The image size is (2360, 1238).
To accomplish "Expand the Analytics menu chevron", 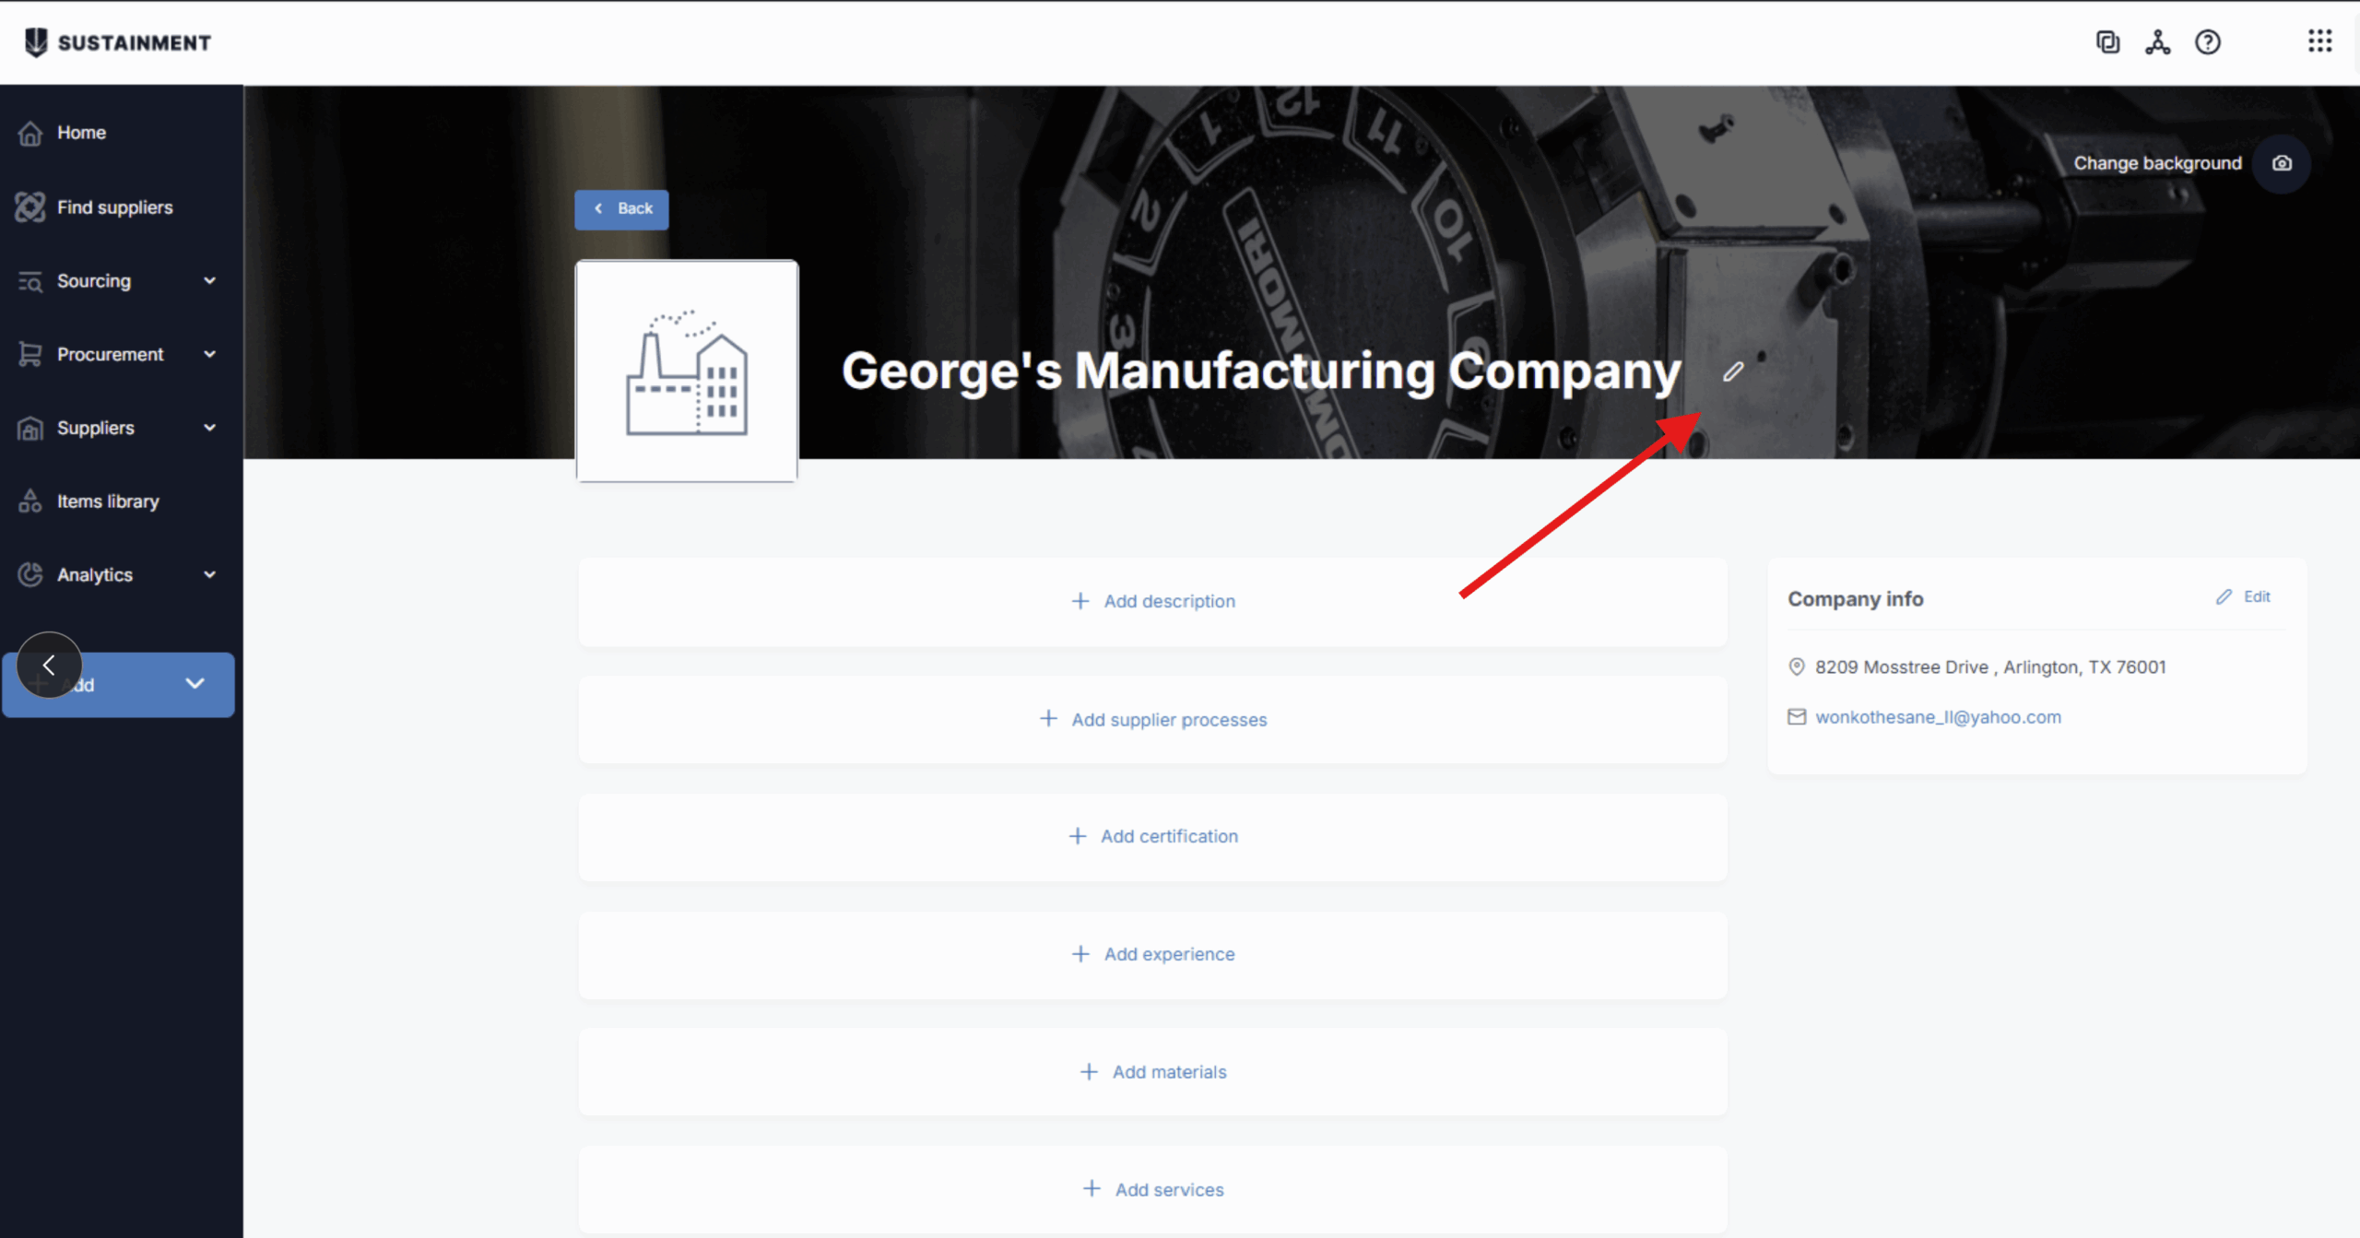I will [x=210, y=574].
